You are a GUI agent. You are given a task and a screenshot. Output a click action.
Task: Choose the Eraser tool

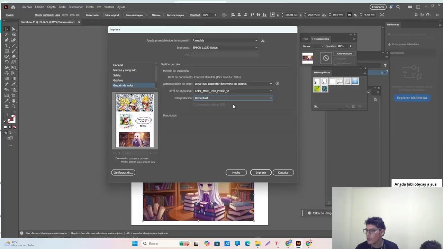pos(14,57)
